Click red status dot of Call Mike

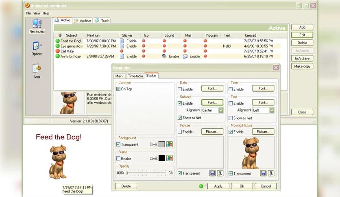pos(57,51)
